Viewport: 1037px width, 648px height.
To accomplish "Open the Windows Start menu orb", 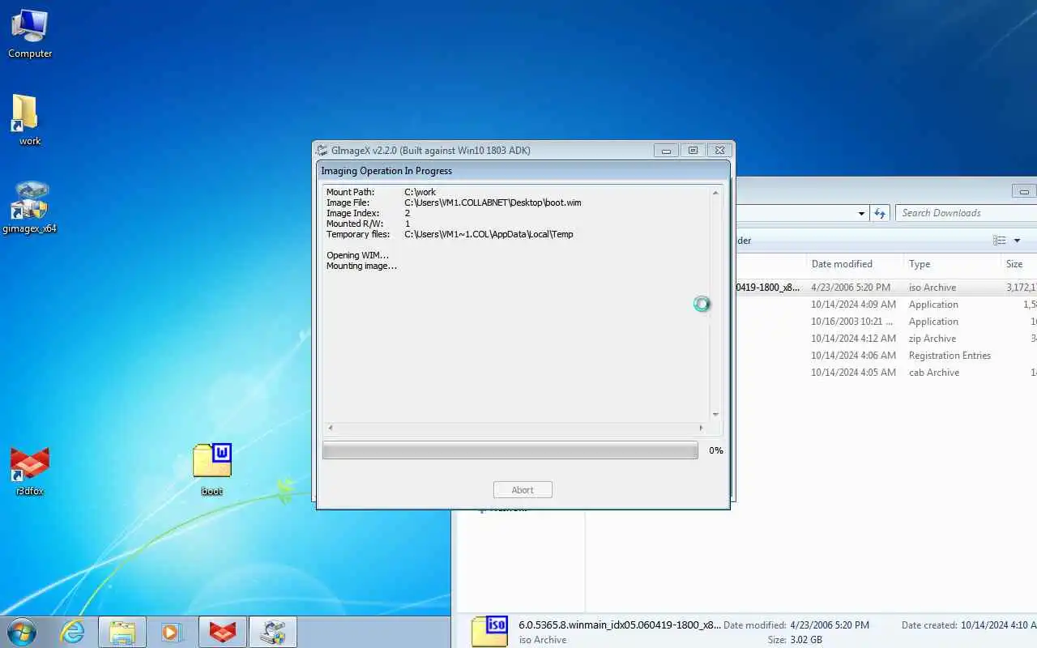I will click(x=21, y=632).
